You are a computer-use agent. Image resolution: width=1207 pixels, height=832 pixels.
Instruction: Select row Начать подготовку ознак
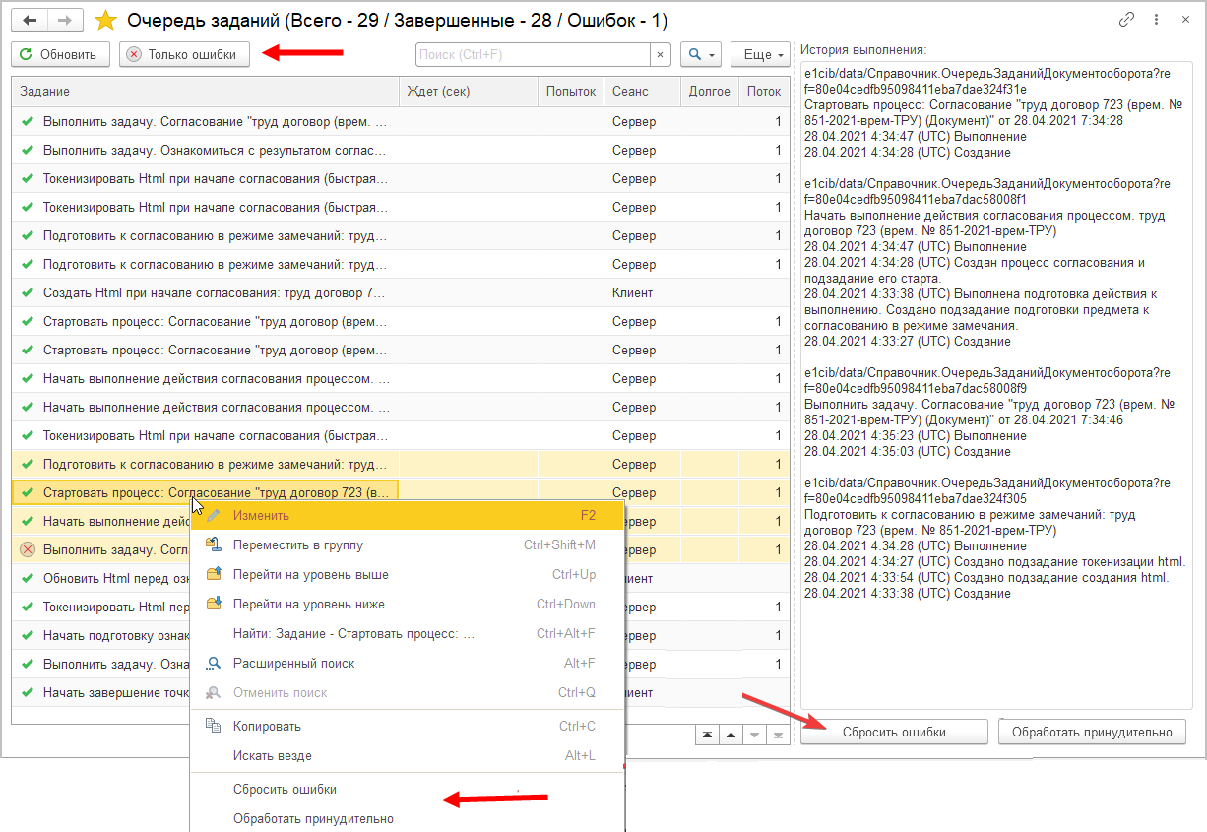101,635
